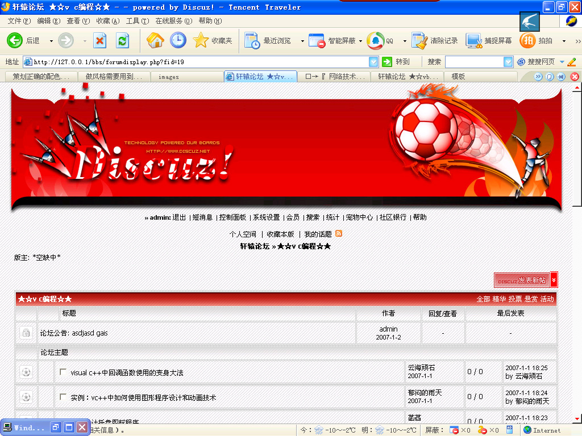Click topic icon for visual c++ thread
Image resolution: width=582 pixels, height=436 pixels.
[26, 371]
